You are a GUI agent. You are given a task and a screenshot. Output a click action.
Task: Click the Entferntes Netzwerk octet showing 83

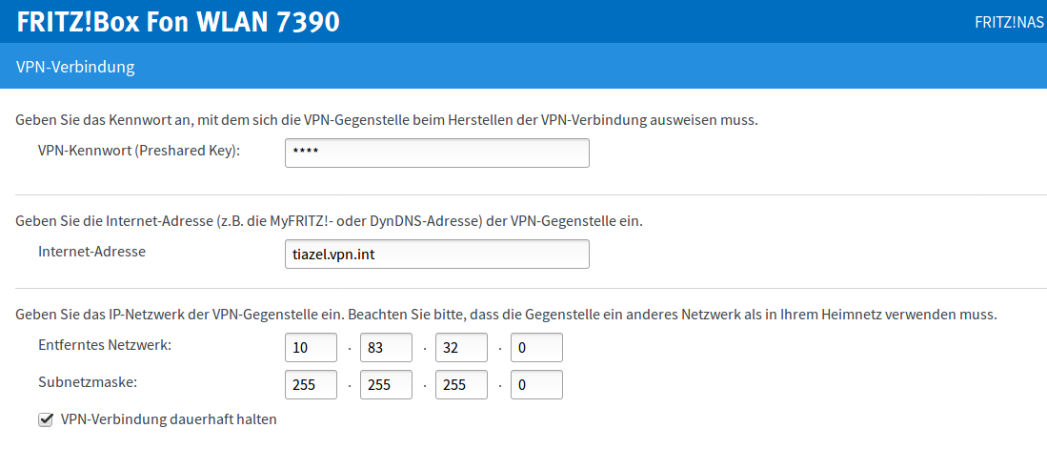(386, 348)
